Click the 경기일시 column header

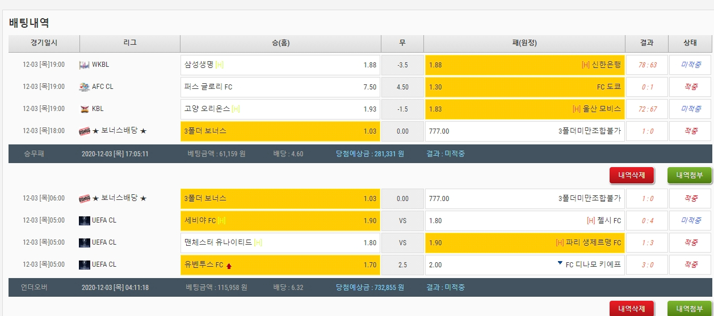click(x=44, y=43)
